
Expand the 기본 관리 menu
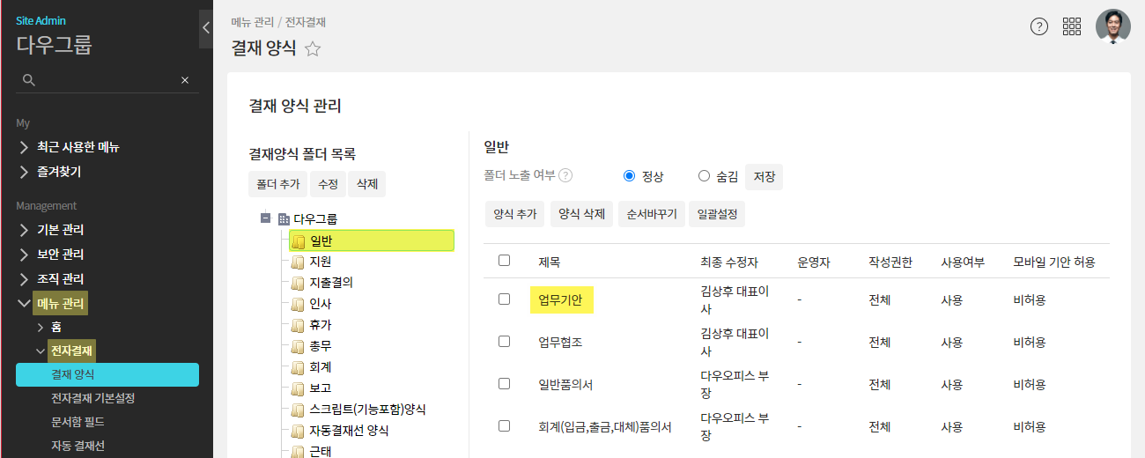click(62, 230)
